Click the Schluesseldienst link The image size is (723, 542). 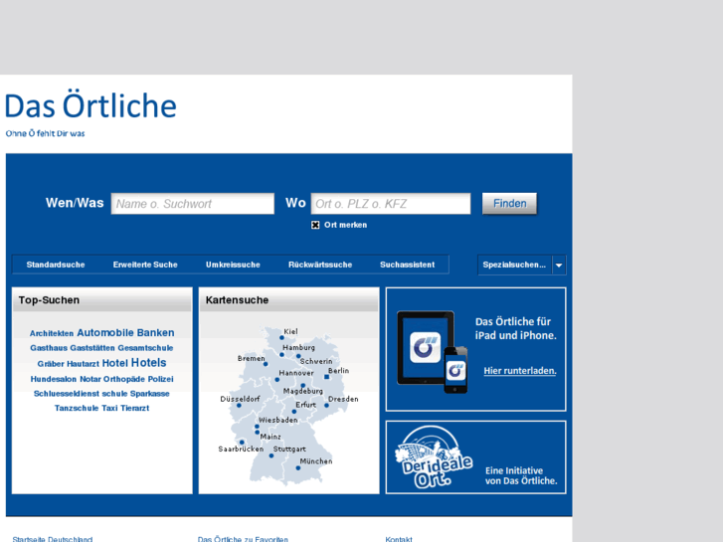[67, 394]
